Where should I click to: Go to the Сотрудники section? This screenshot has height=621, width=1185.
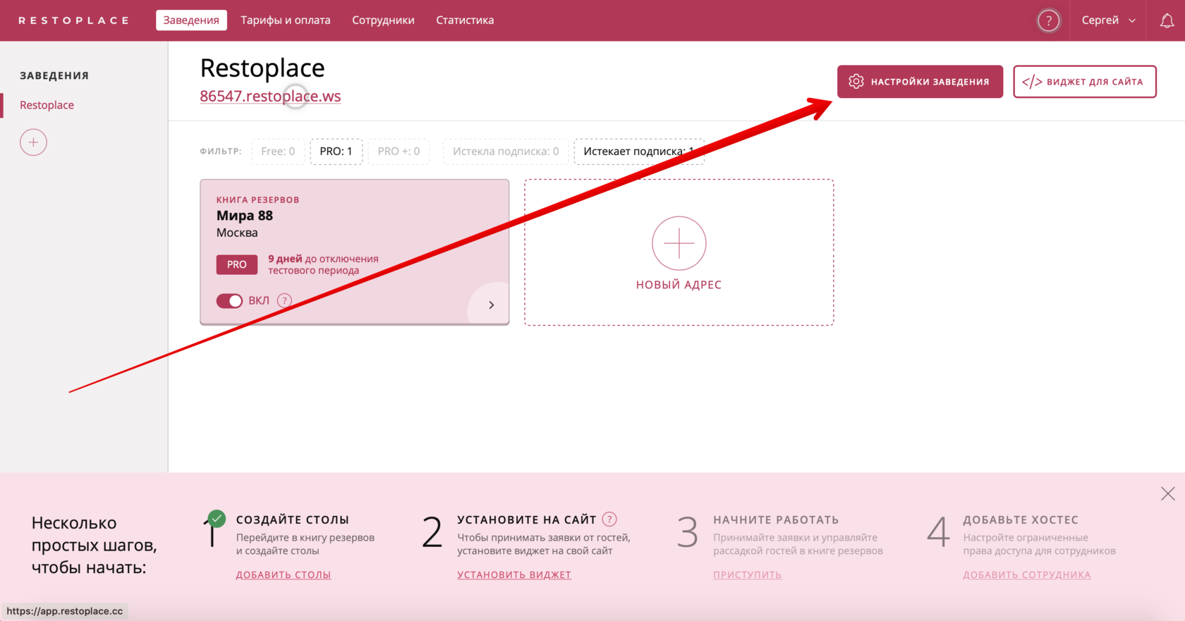tap(383, 20)
